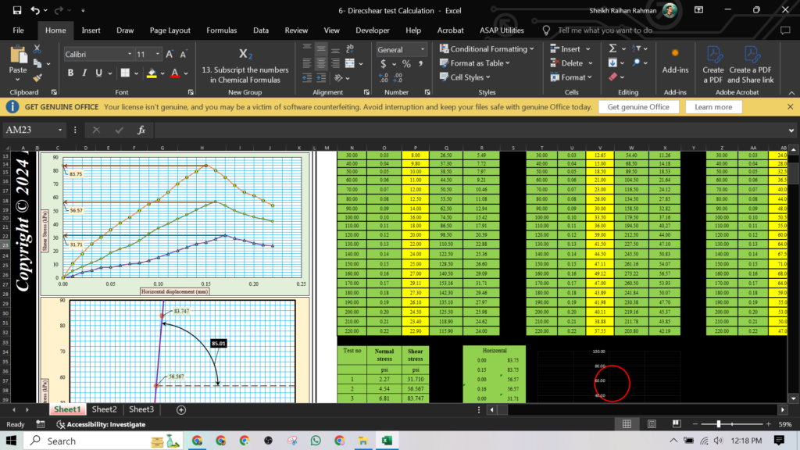Open ribbon display options
The width and height of the screenshot is (800, 450).
click(698, 10)
